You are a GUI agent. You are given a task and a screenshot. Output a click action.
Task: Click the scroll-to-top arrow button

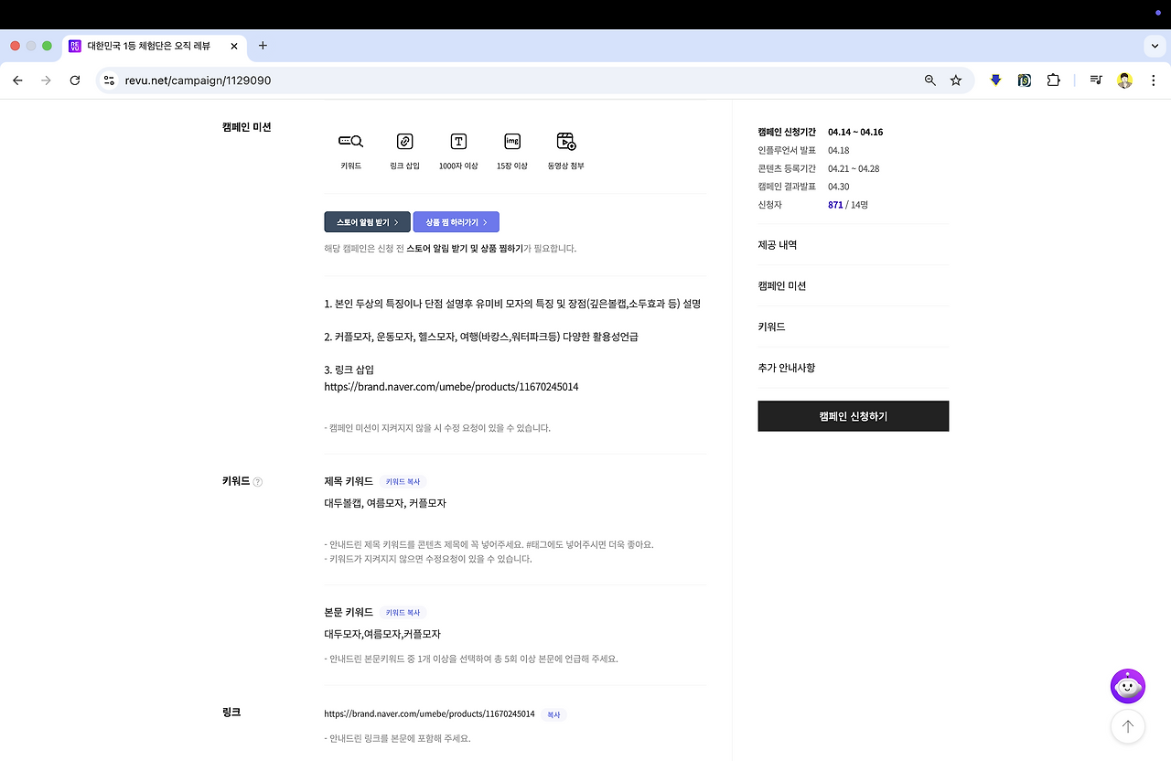[x=1127, y=726]
